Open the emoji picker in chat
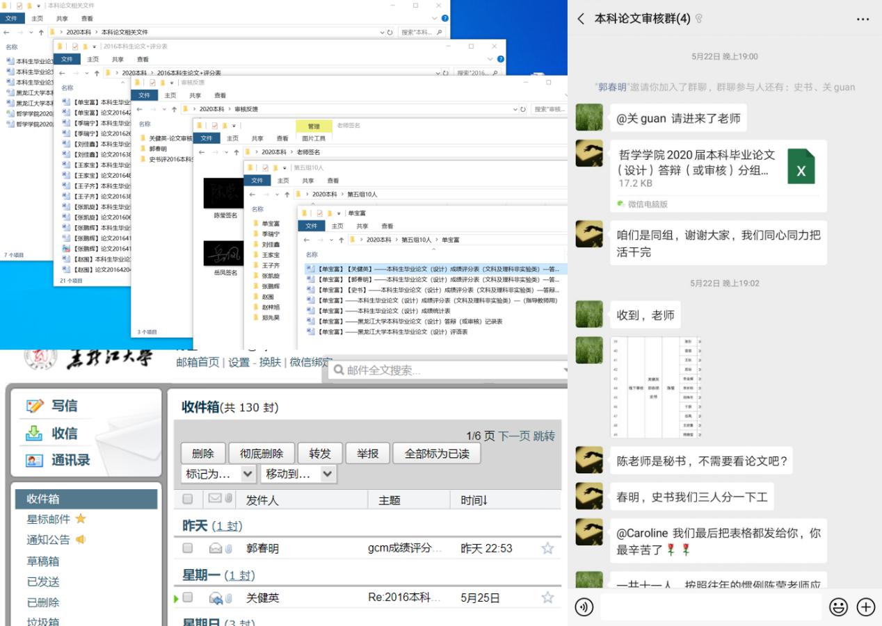 [838, 607]
